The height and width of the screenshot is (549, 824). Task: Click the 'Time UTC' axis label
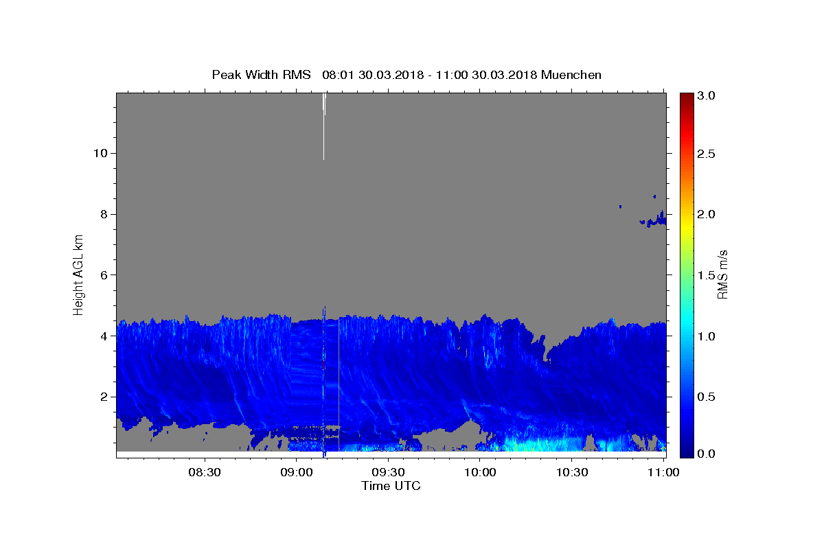point(391,486)
